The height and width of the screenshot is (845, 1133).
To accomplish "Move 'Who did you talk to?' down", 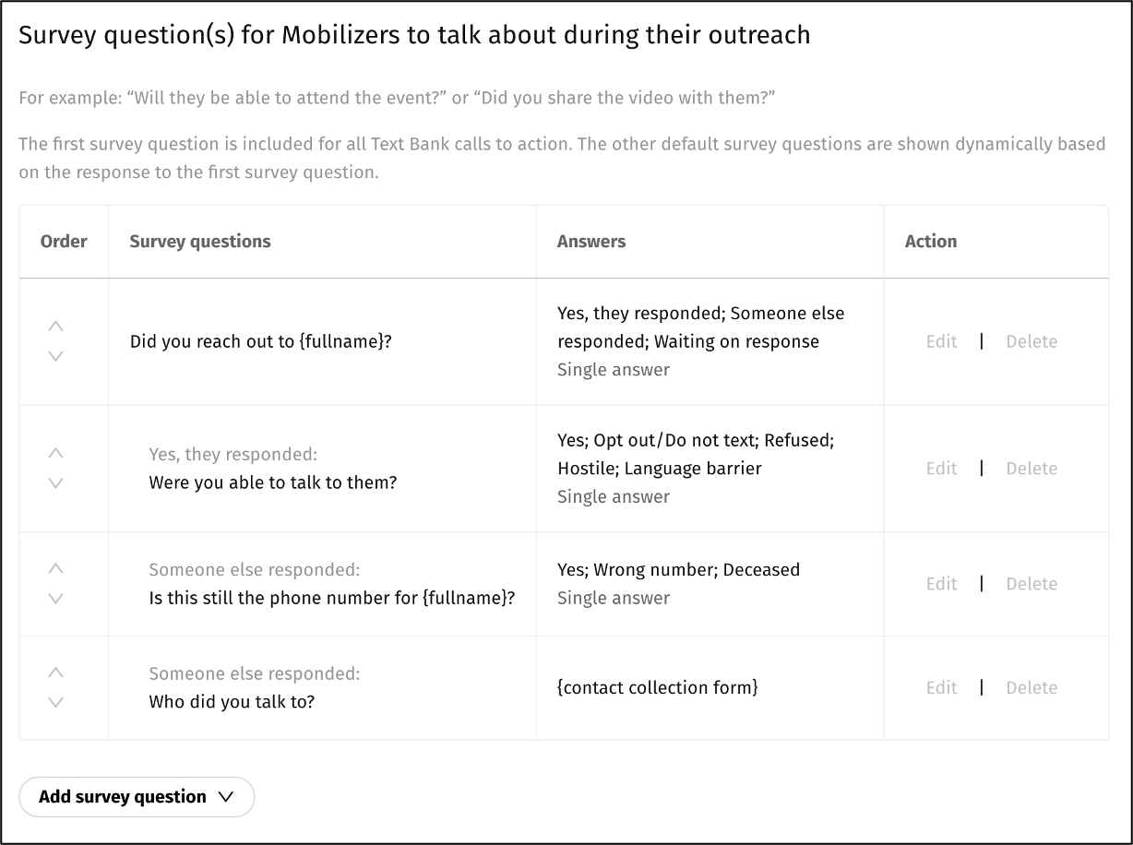I will (55, 702).
